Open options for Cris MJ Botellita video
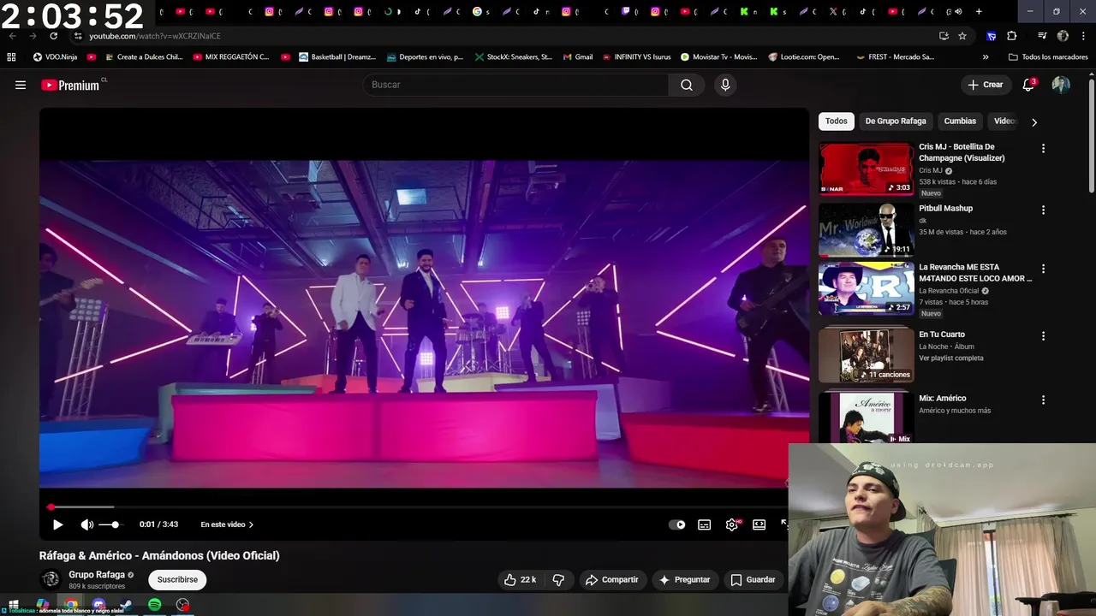This screenshot has height=616, width=1096. coord(1043,148)
